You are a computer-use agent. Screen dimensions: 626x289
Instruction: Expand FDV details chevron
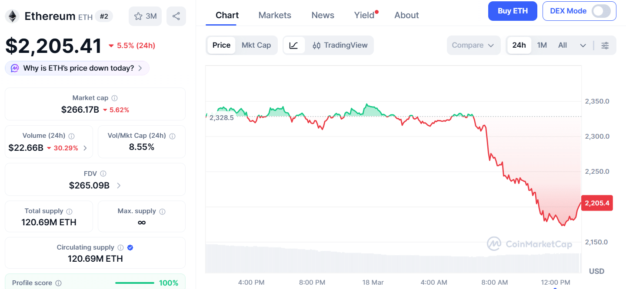119,186
